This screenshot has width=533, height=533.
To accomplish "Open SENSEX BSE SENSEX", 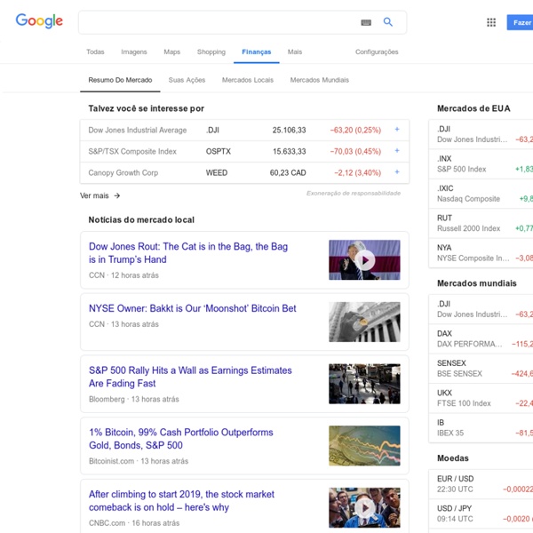I will [481, 368].
